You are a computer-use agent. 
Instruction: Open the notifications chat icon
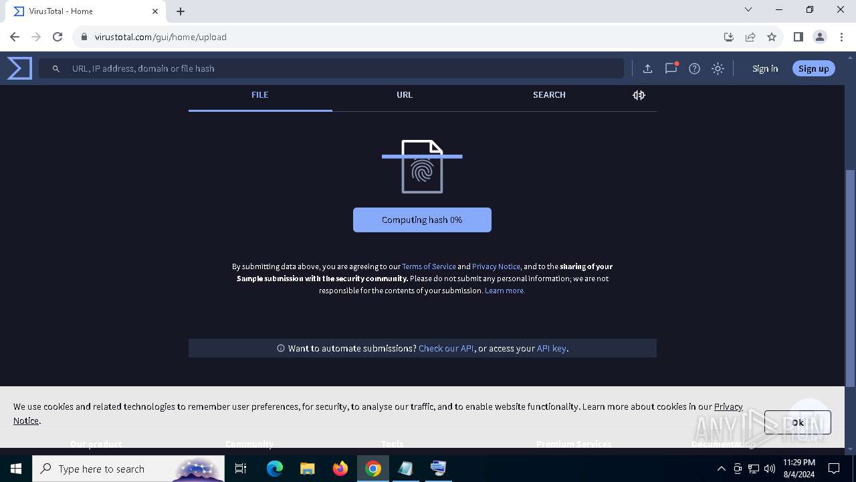point(671,68)
